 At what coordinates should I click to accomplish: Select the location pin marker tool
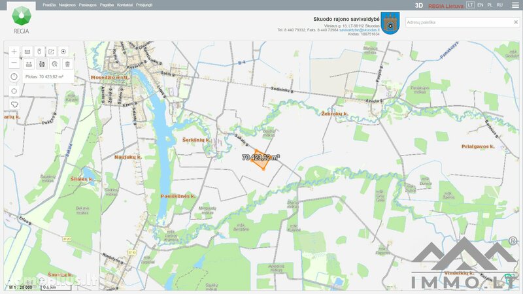click(39, 52)
